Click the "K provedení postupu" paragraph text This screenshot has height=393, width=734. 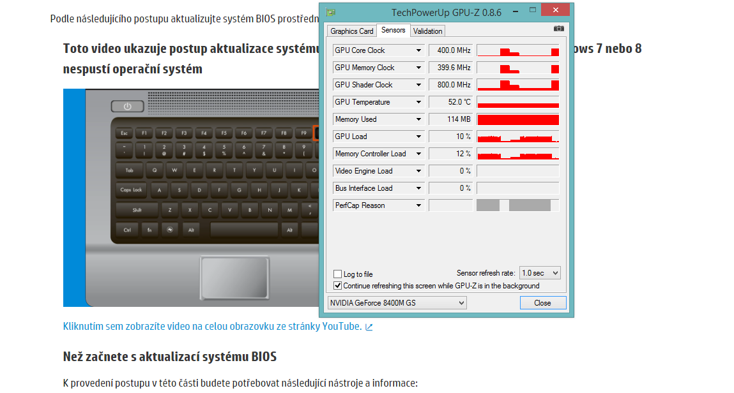pos(240,383)
